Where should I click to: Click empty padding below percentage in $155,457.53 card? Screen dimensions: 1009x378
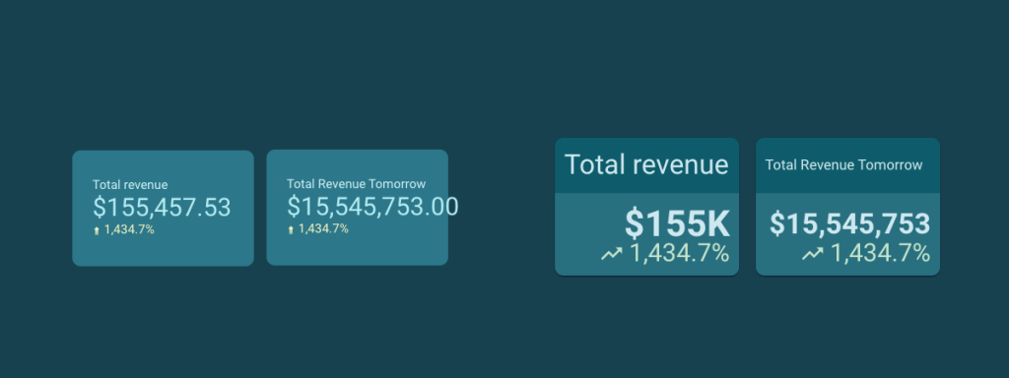pyautogui.click(x=163, y=251)
